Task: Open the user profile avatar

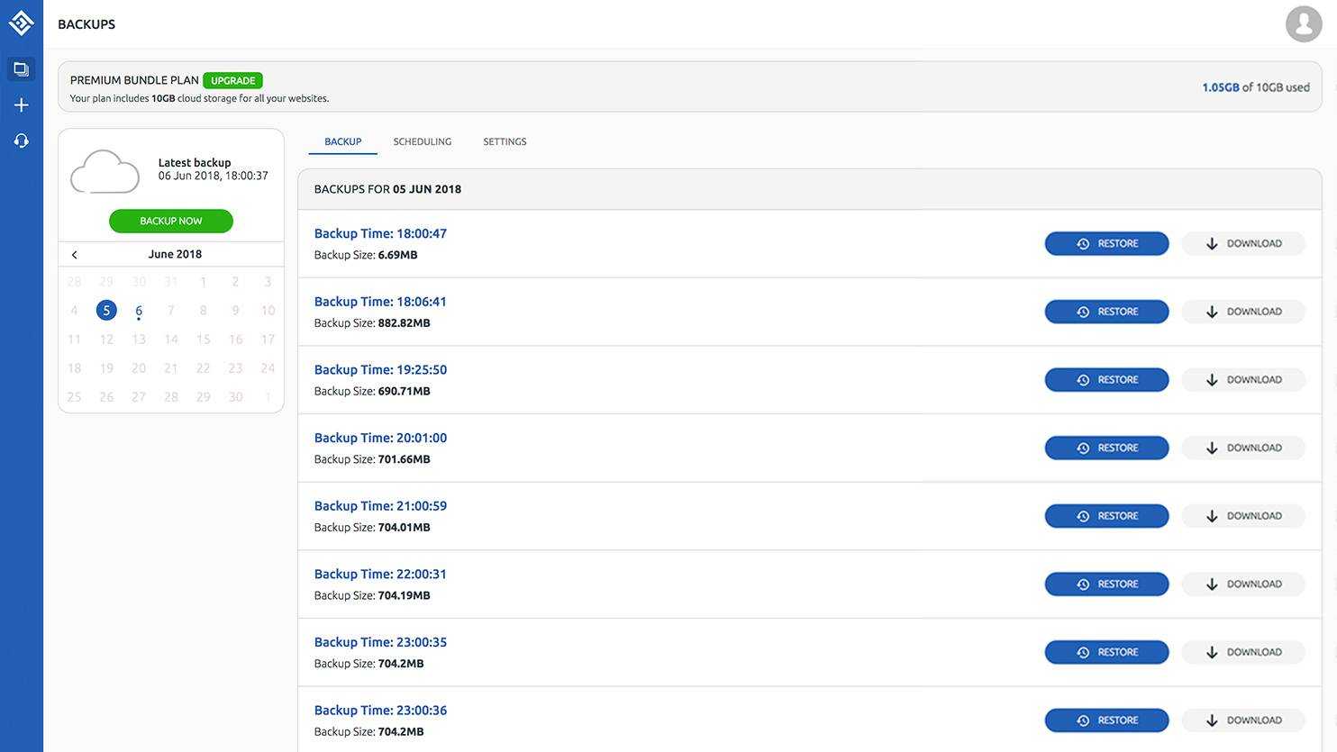Action: 1304,24
